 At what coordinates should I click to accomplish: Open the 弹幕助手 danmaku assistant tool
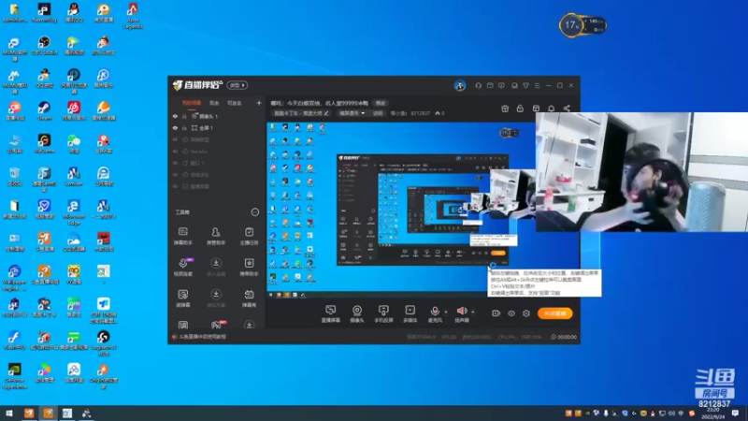[x=182, y=237]
